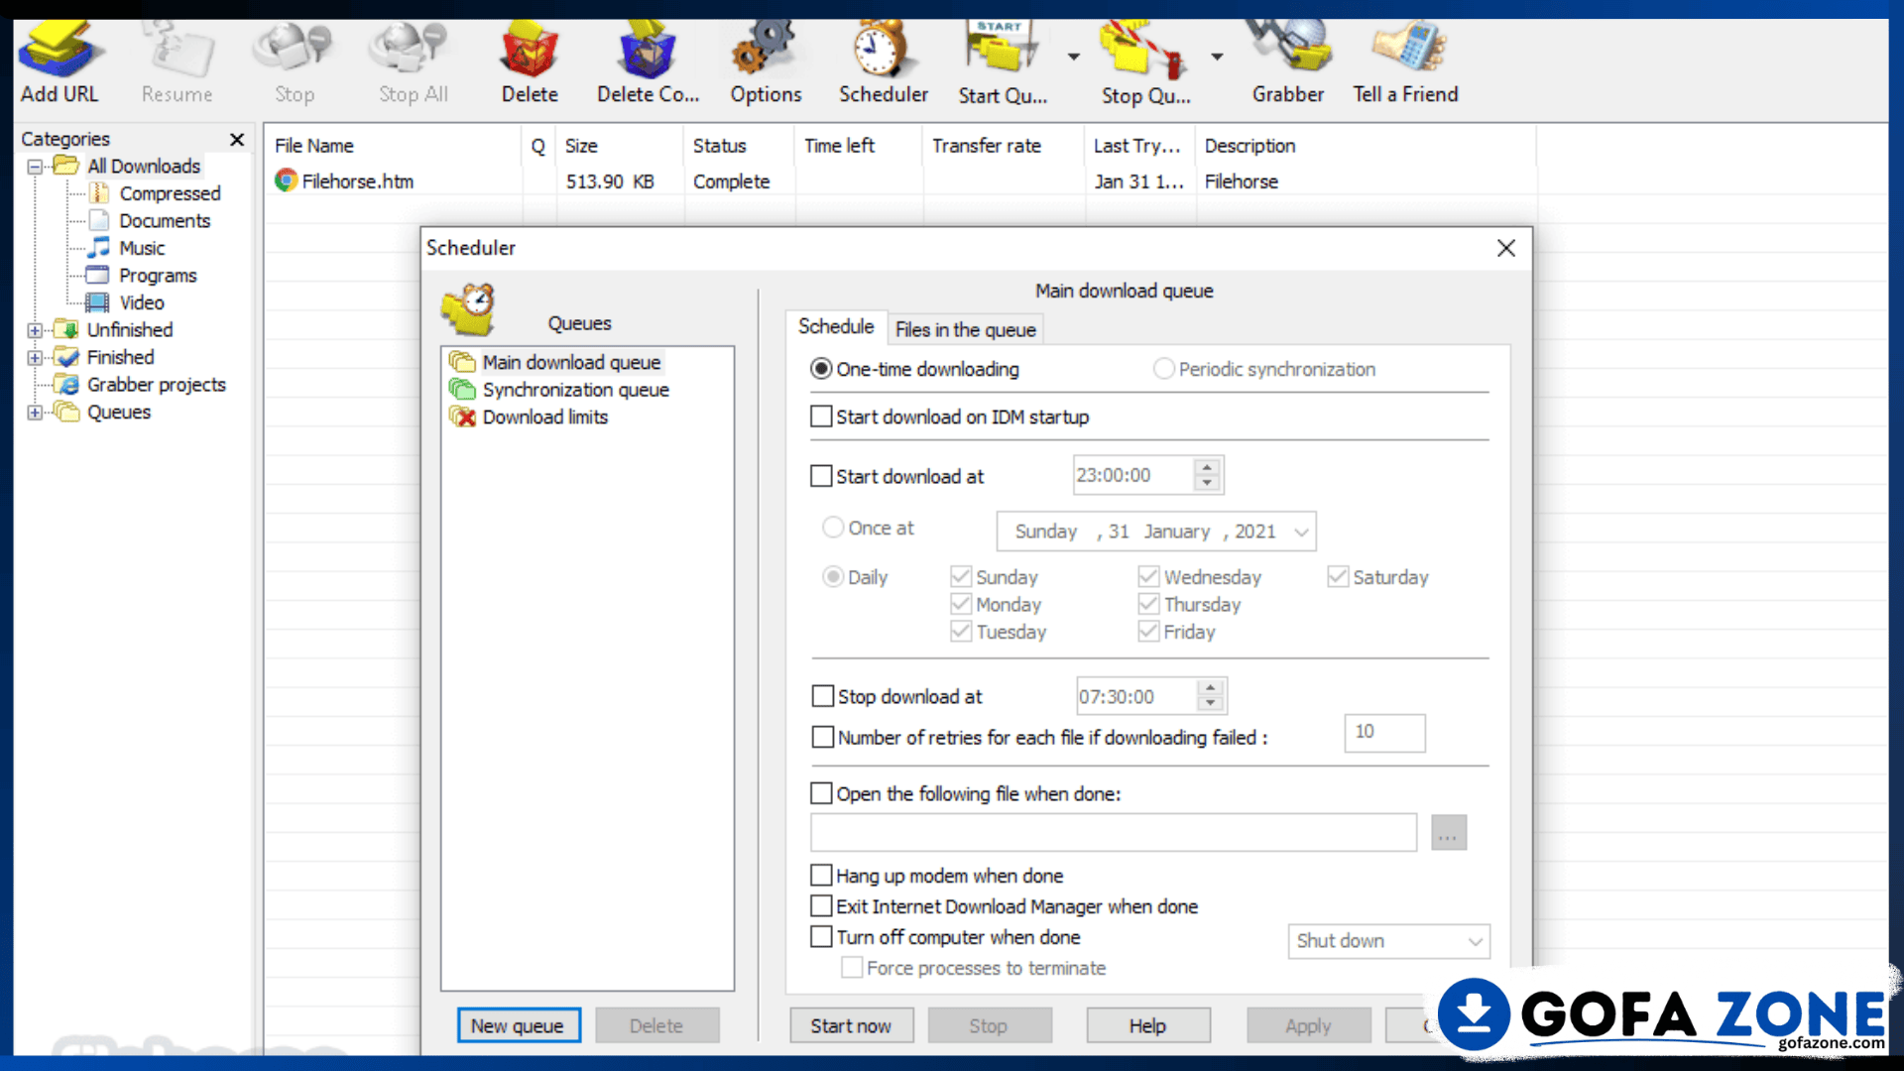Expand the Unfinished tree node
Viewport: 1904px width, 1071px height.
pyautogui.click(x=35, y=330)
